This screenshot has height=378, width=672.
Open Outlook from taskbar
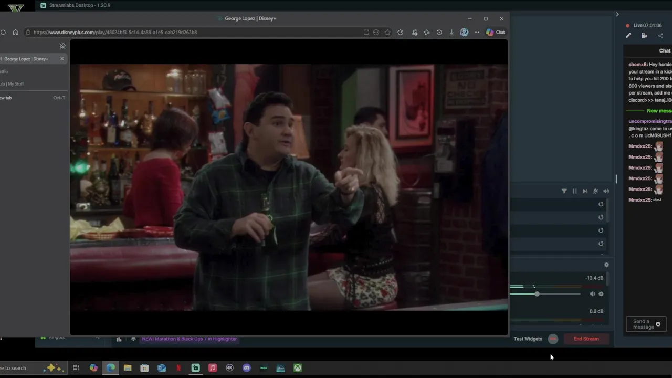(162, 368)
